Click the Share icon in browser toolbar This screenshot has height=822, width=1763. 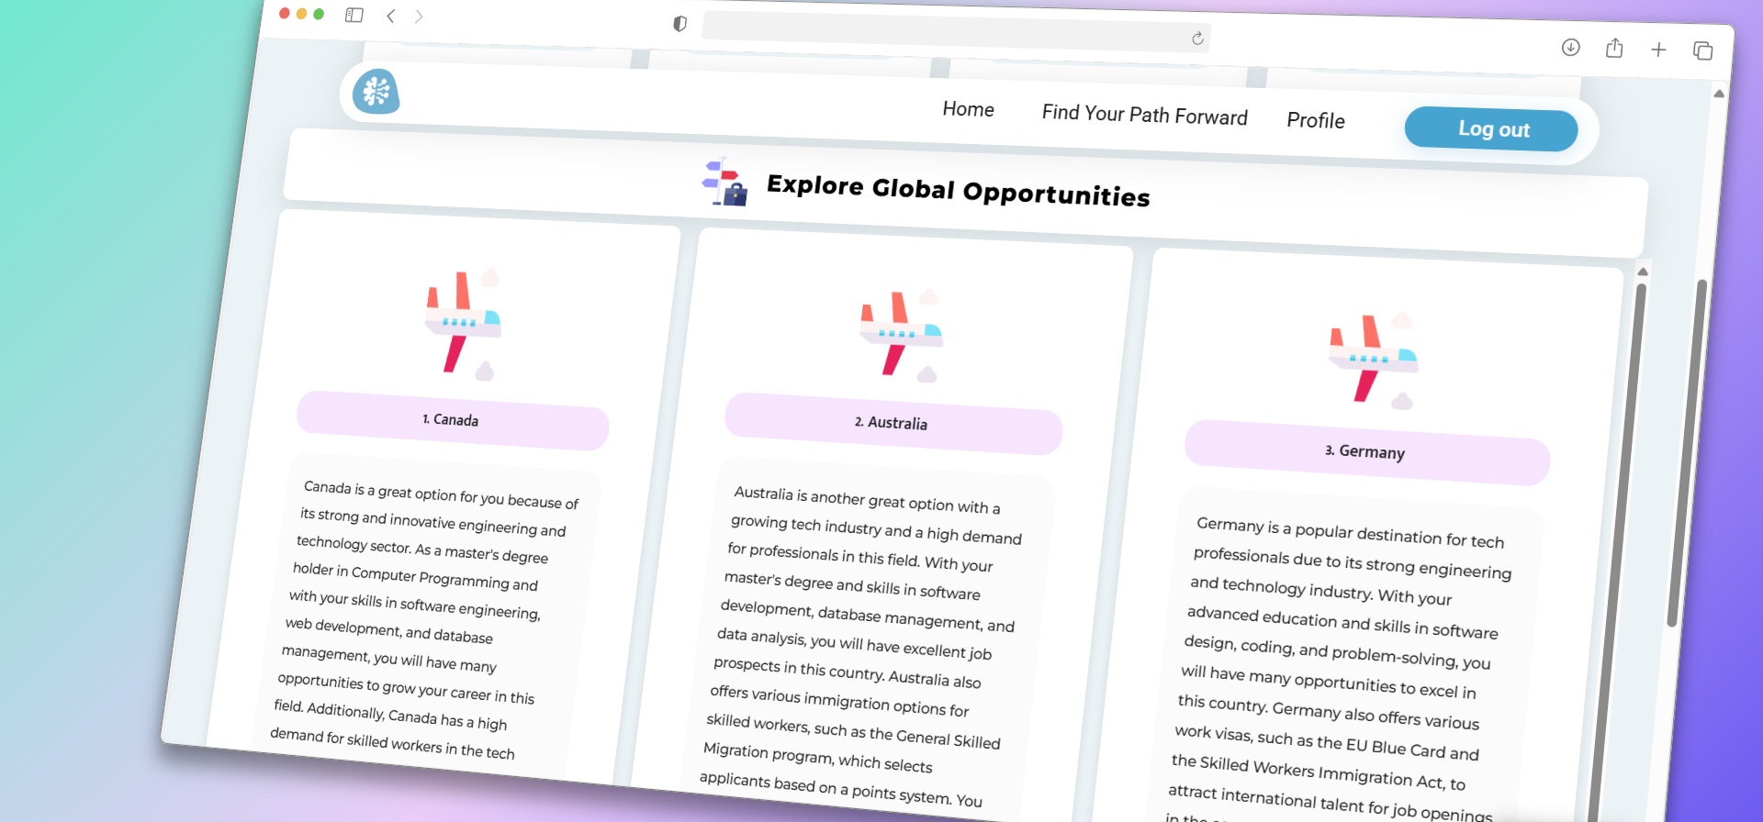point(1614,49)
